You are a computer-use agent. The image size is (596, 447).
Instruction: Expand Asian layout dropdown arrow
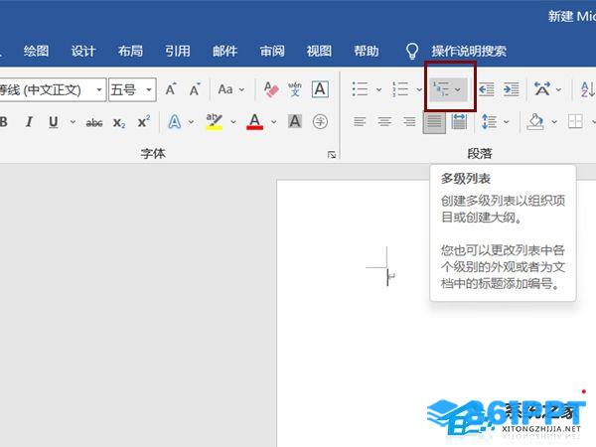[558, 89]
